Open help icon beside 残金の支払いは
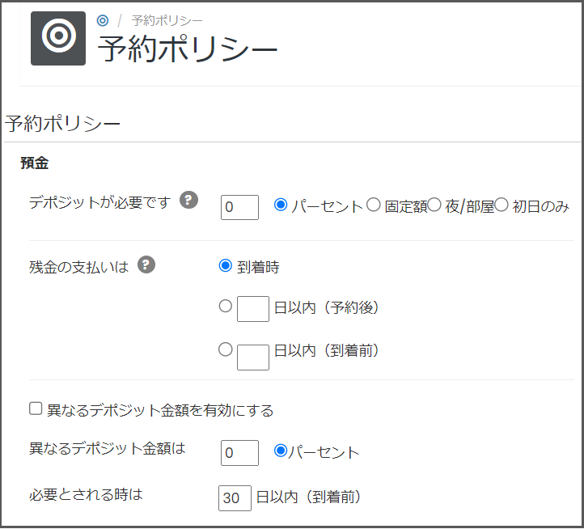Image resolution: width=584 pixels, height=529 pixels. [x=146, y=264]
